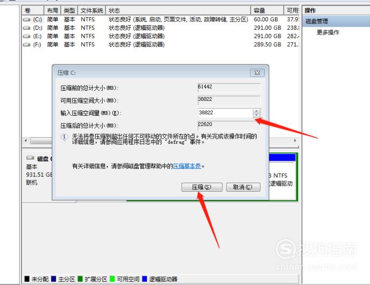Click NTFS cell in the E: row
Image resolution: width=370 pixels, height=285 pixels.
(88, 36)
